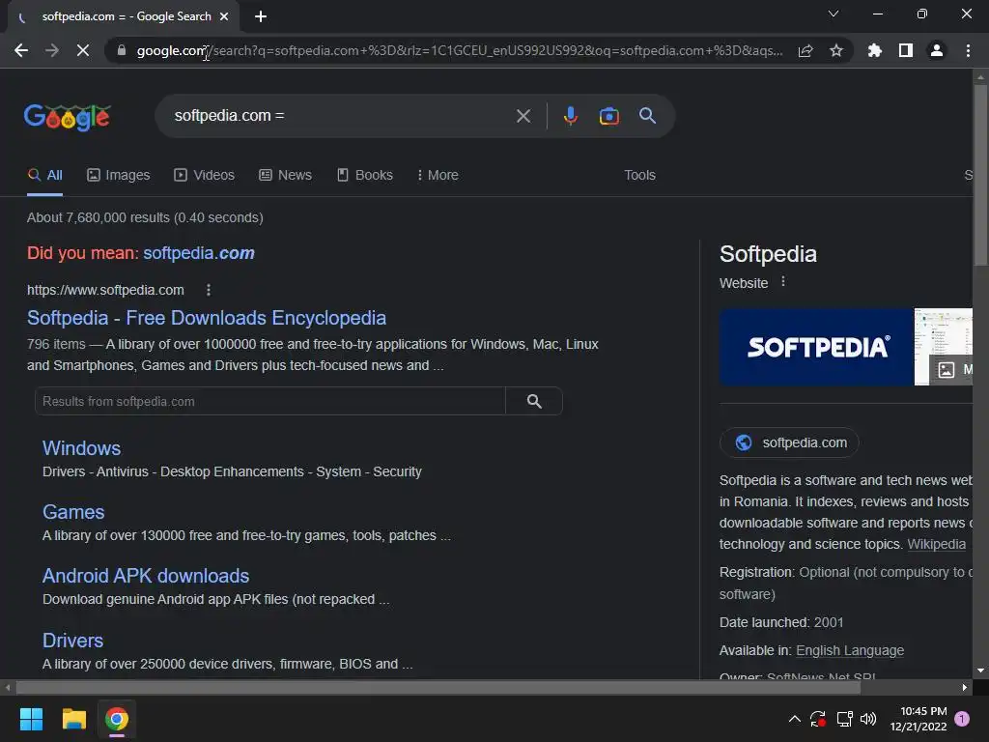Screen dimensions: 989x742
Task: Open the Games sitelink
Action: click(73, 512)
